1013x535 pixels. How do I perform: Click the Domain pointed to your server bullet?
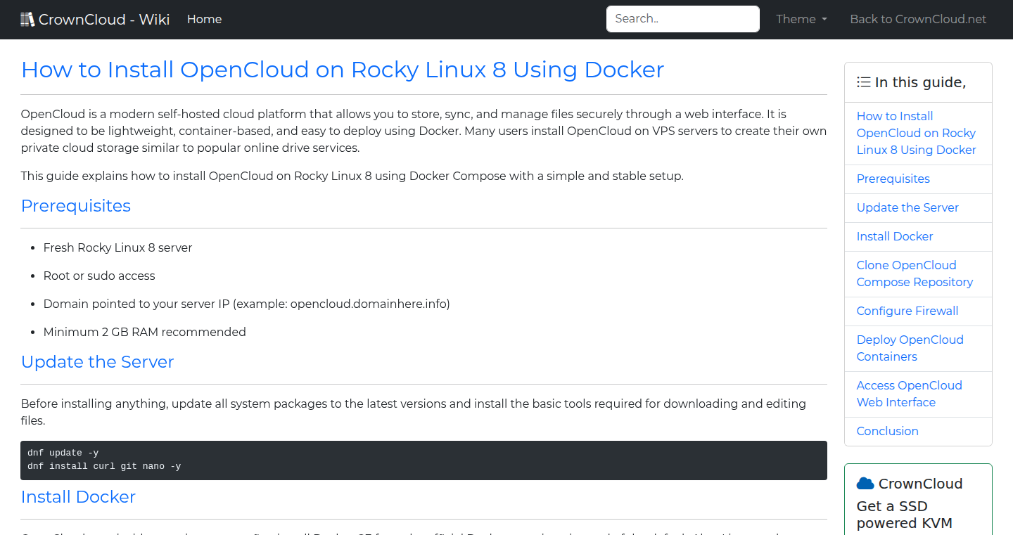click(x=246, y=304)
